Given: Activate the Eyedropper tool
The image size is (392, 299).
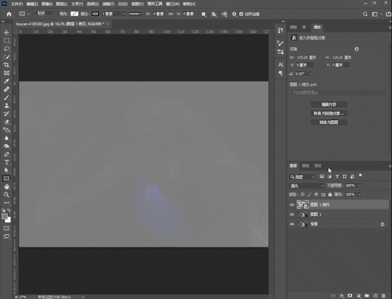Looking at the screenshot, I should point(7,81).
